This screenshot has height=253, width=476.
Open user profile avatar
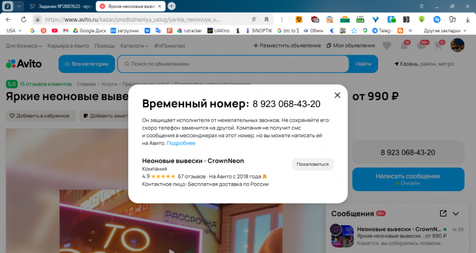click(457, 45)
